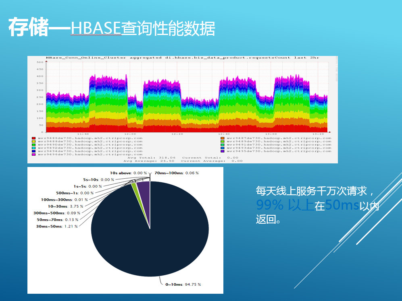Click the slide title 存储—HBASE查询性能数据

tap(112, 28)
